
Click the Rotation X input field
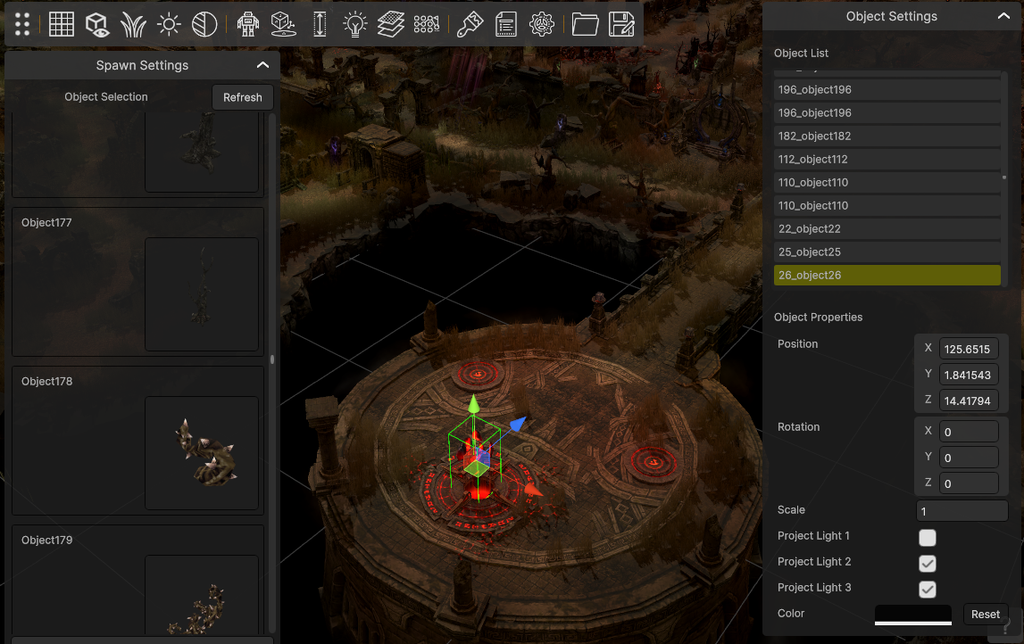(969, 432)
